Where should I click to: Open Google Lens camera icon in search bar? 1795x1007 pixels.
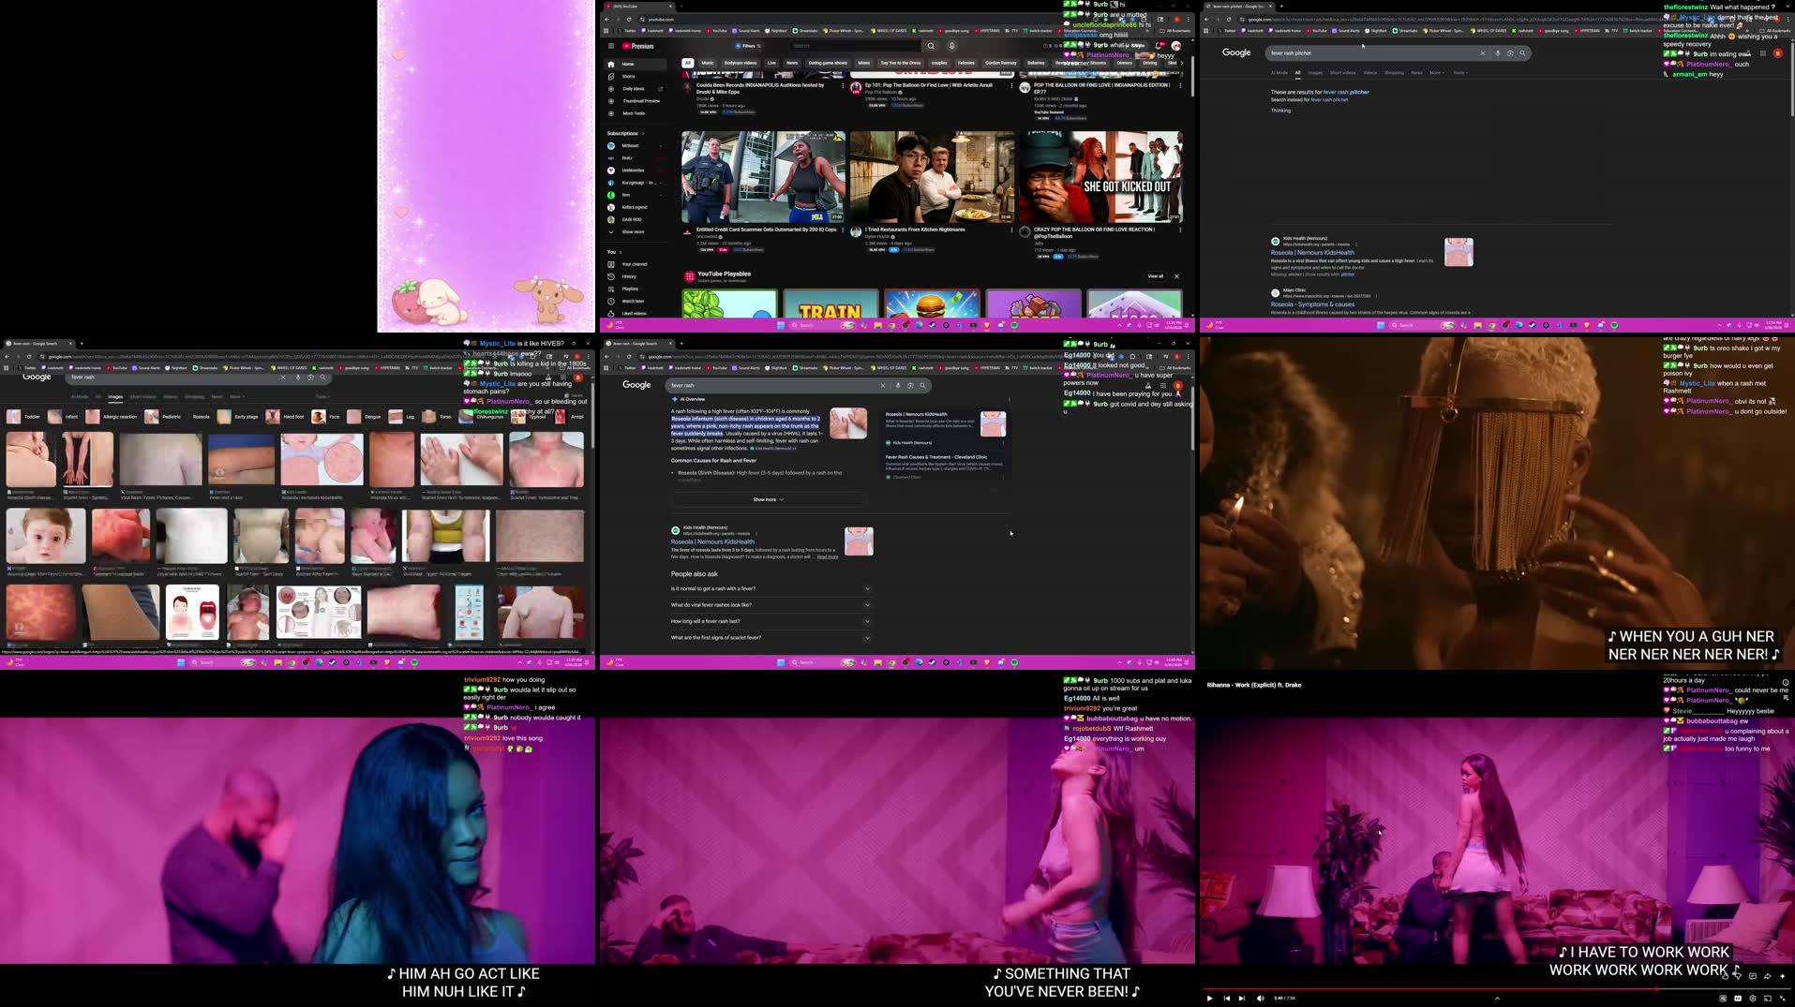(910, 385)
